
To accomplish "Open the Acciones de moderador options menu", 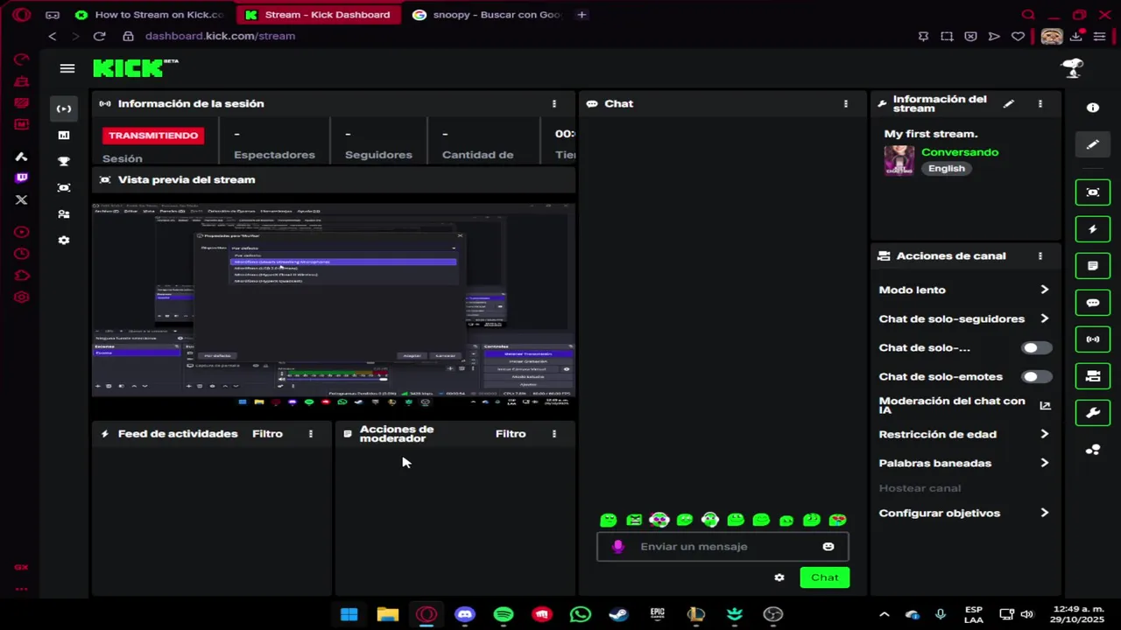I will click(x=554, y=434).
